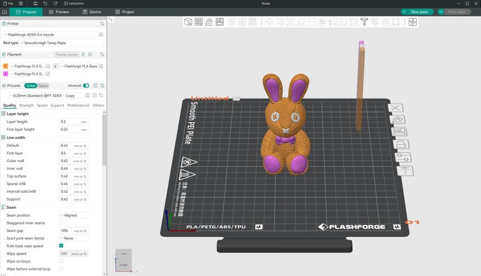
Task: Click the Flushing volumes button
Action: click(x=66, y=55)
